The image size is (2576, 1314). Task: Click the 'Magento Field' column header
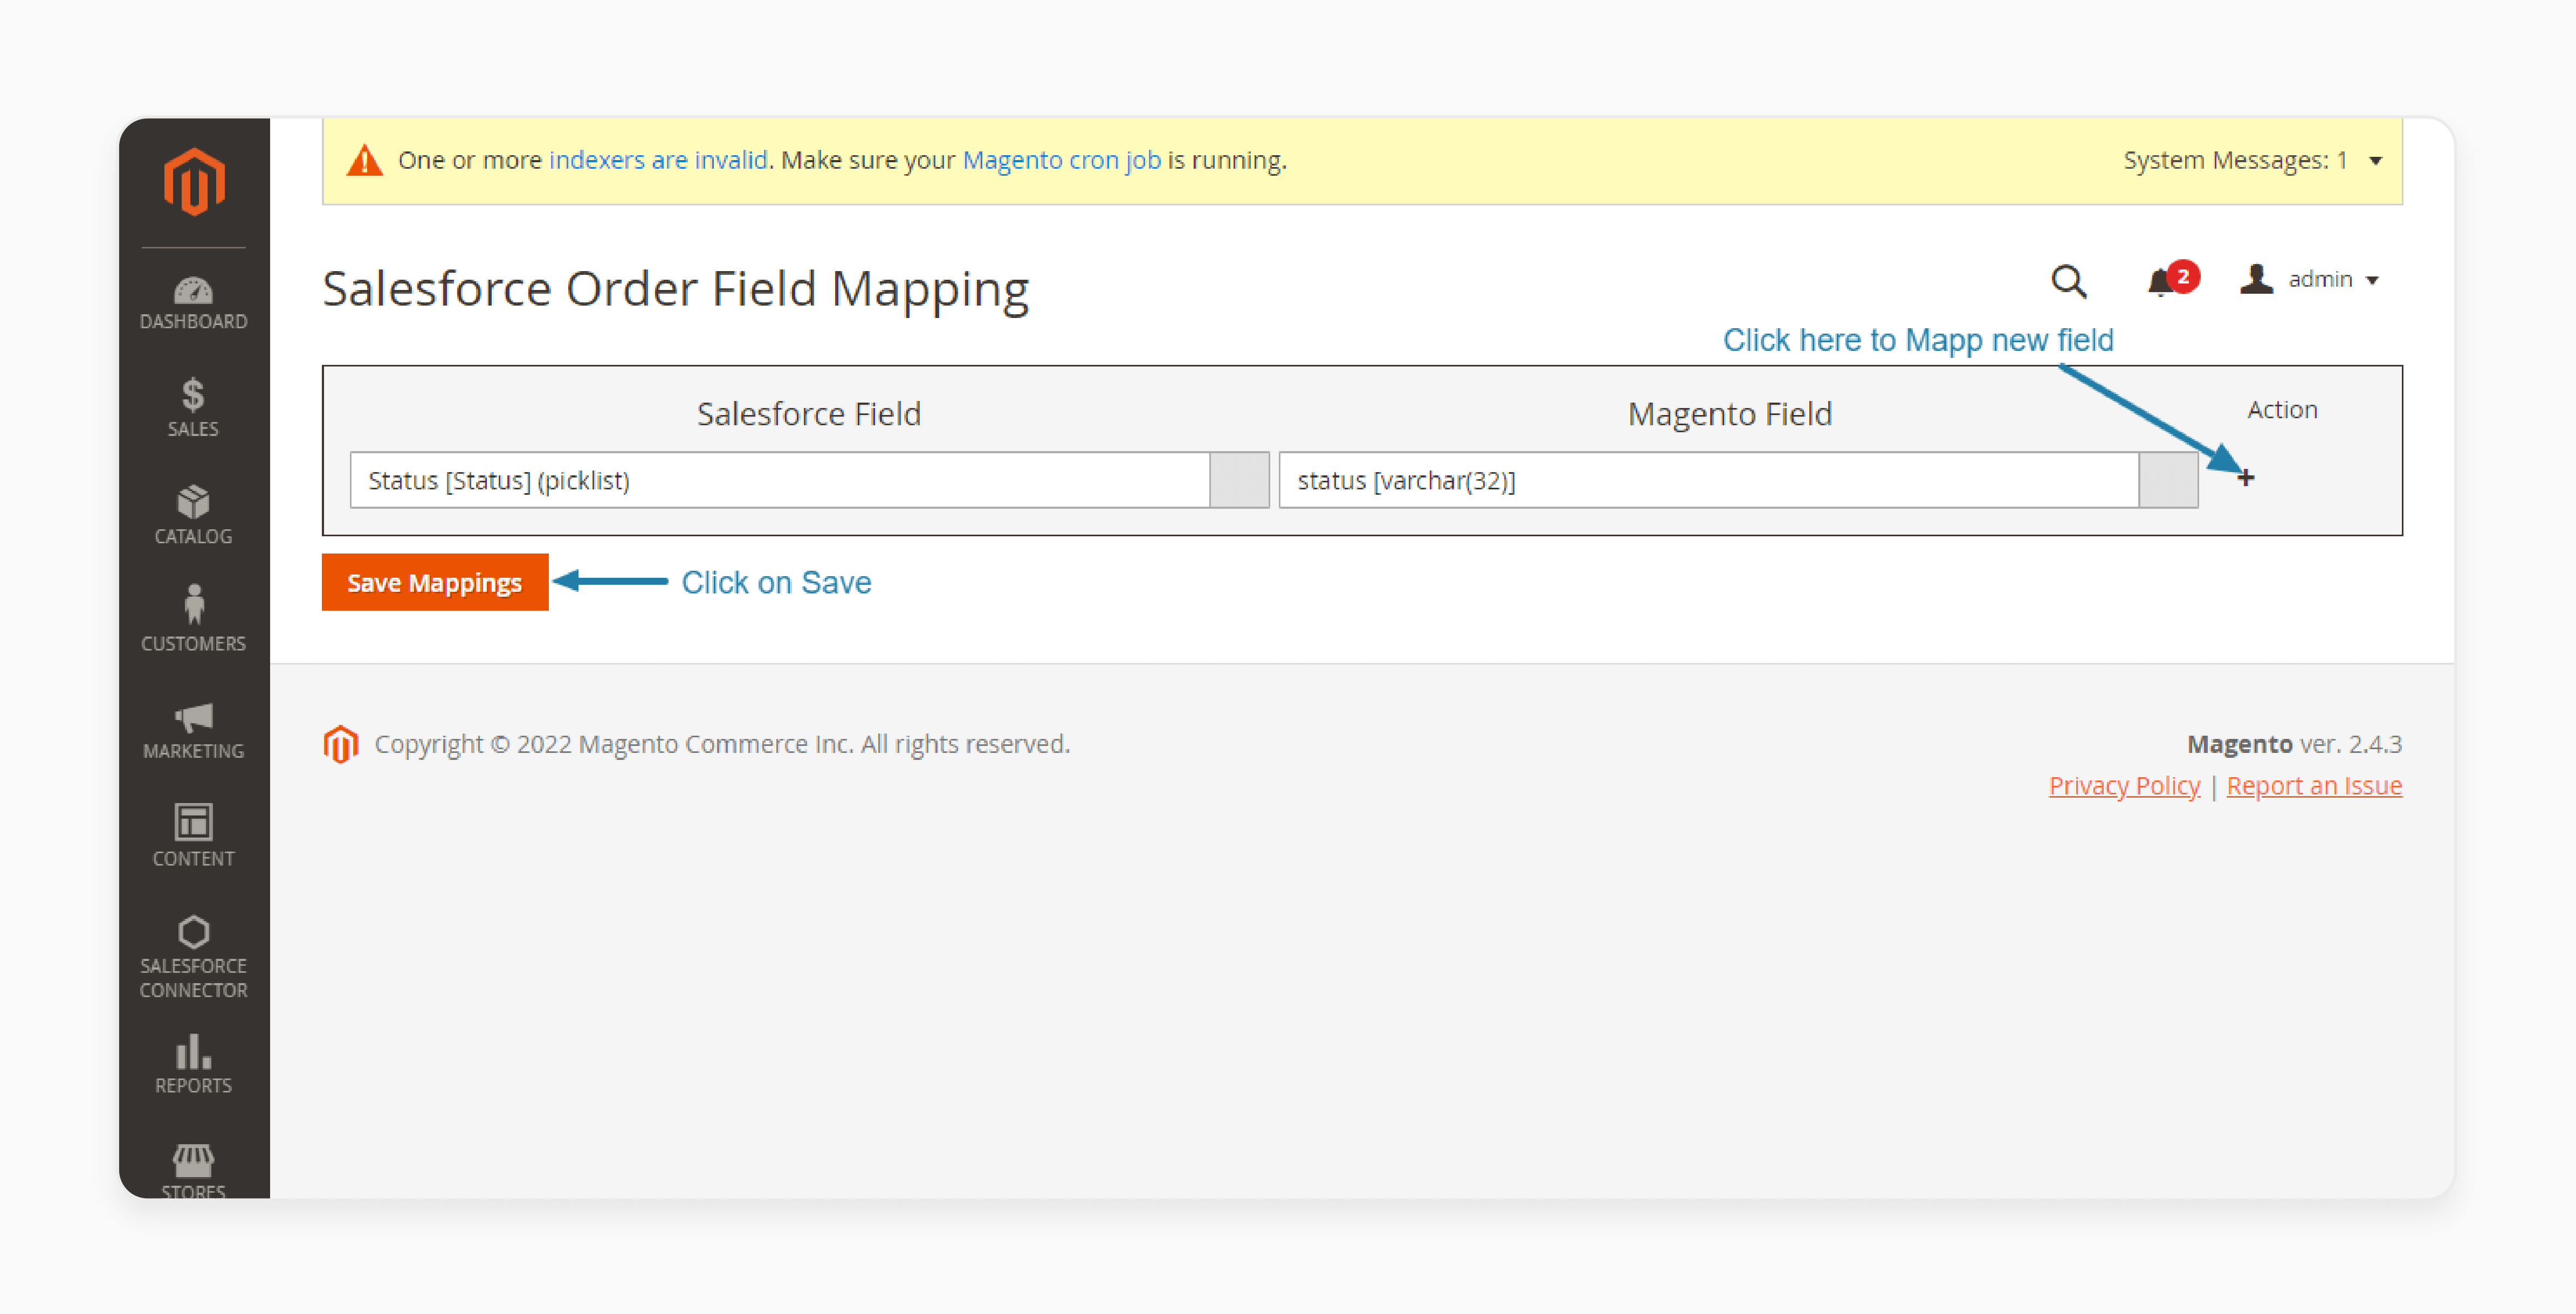coord(1730,413)
